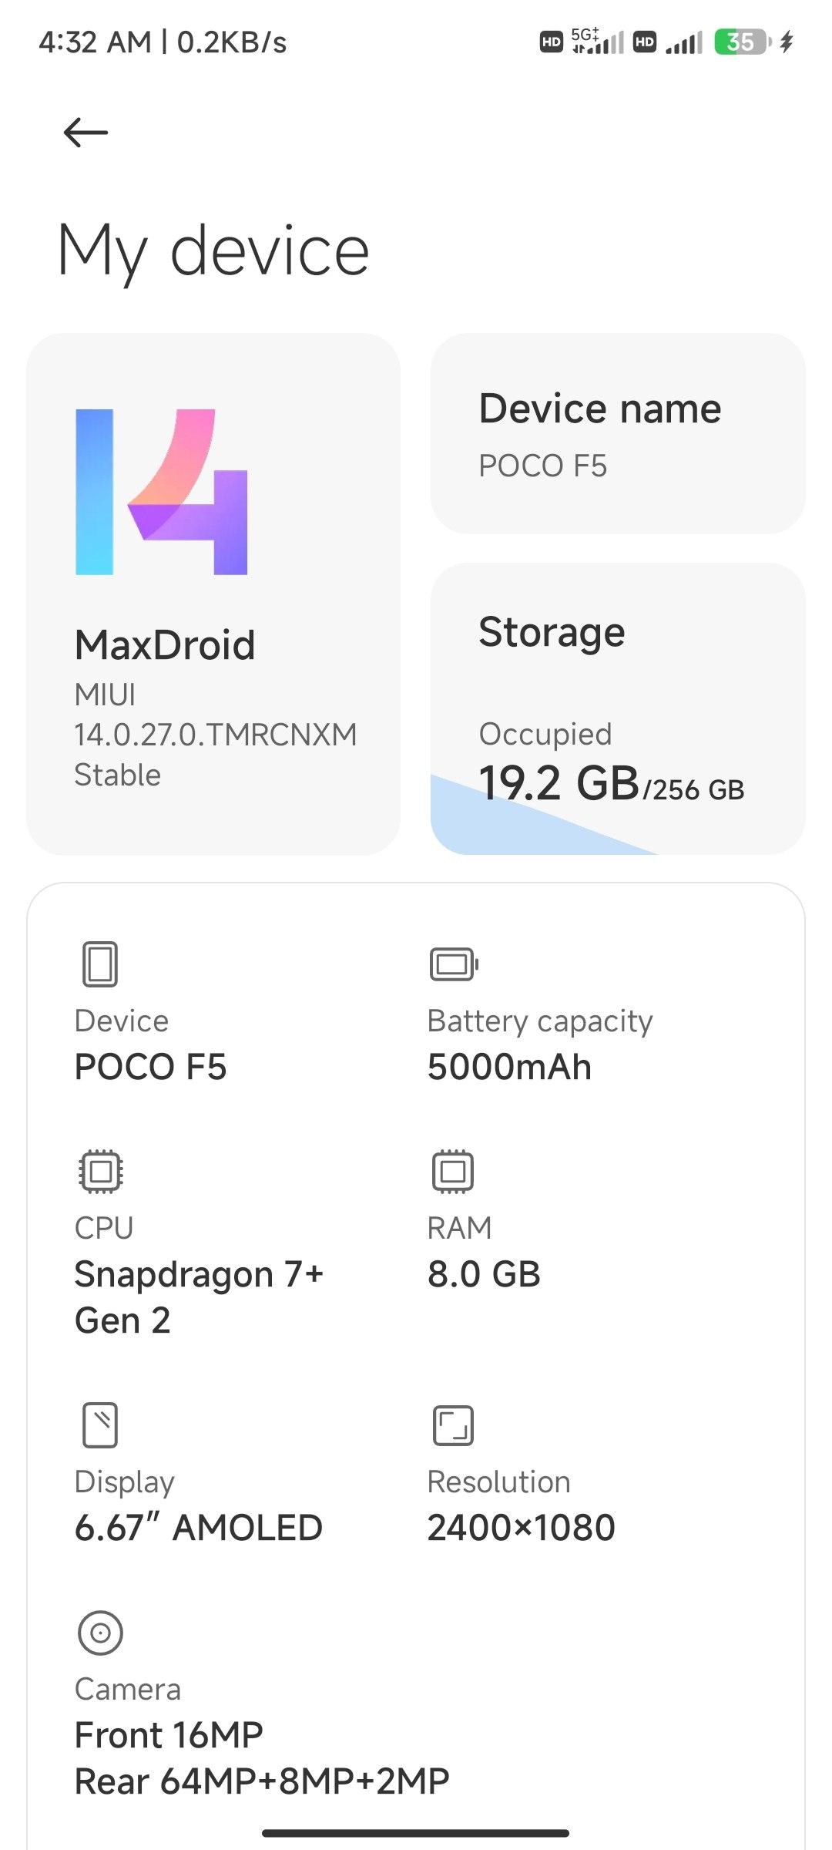Tap the RAM chip icon

click(453, 1172)
